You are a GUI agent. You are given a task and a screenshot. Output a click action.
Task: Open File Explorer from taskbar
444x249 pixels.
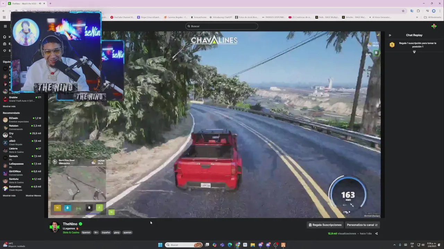click(x=253, y=245)
